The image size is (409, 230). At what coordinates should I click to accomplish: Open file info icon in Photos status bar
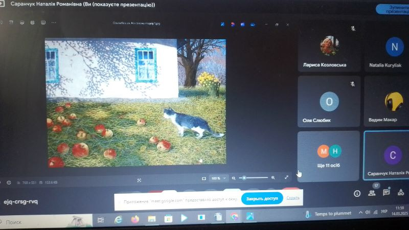[9, 182]
